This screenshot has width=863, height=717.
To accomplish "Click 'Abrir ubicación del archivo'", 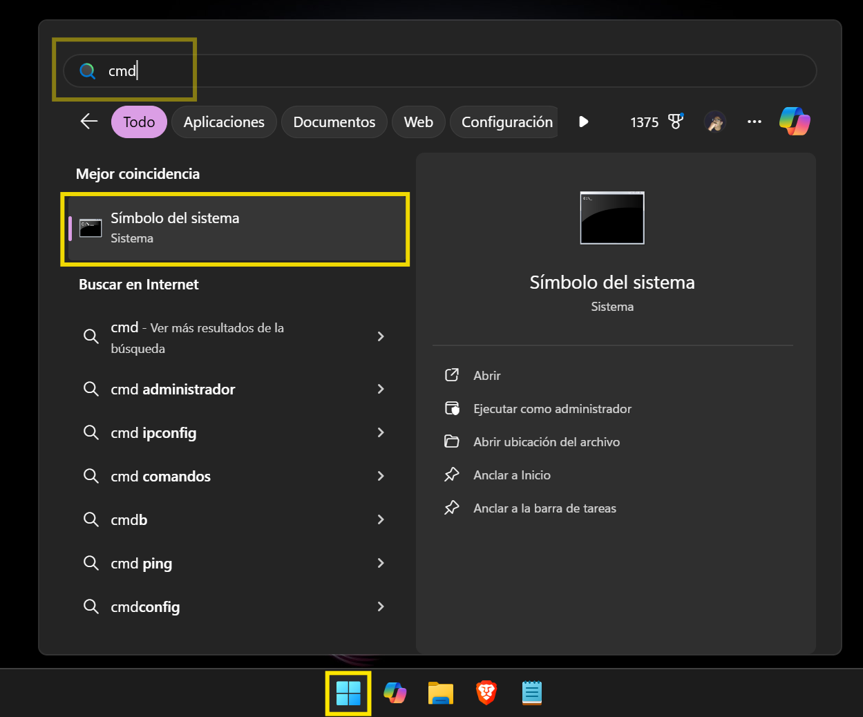I will click(546, 442).
